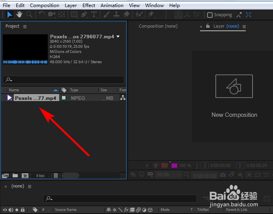Open the Layer panel hamburger menu
The image size is (273, 214).
[244, 27]
